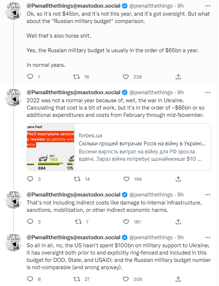Image resolution: width=219 pixels, height=286 pixels.
Task: Reply to the tweet about $65bn Russian budget
Action: tap(30, 77)
